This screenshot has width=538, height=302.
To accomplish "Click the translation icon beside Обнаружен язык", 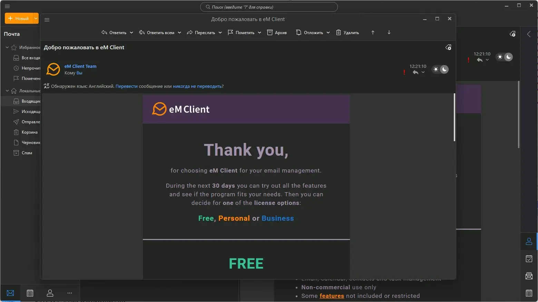I will (47, 86).
